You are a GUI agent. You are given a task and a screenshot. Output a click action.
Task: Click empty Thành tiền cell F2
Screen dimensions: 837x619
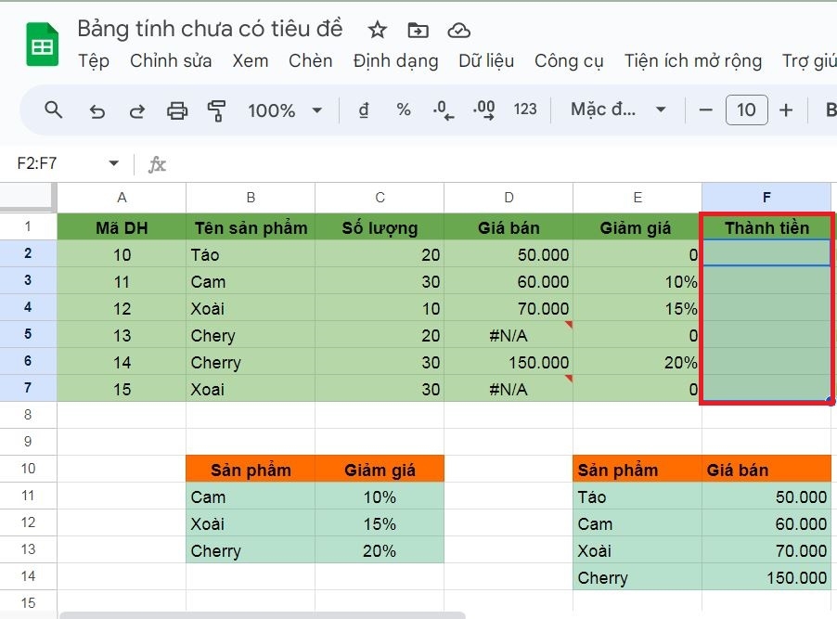pyautogui.click(x=766, y=253)
